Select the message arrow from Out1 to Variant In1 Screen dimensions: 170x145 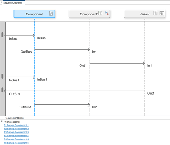[117, 63]
